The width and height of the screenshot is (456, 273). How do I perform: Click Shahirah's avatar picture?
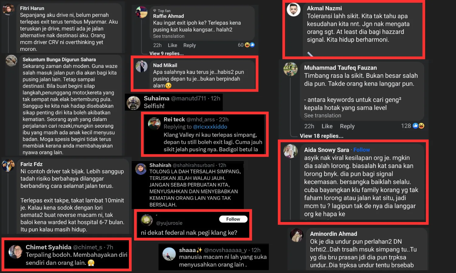point(141,169)
